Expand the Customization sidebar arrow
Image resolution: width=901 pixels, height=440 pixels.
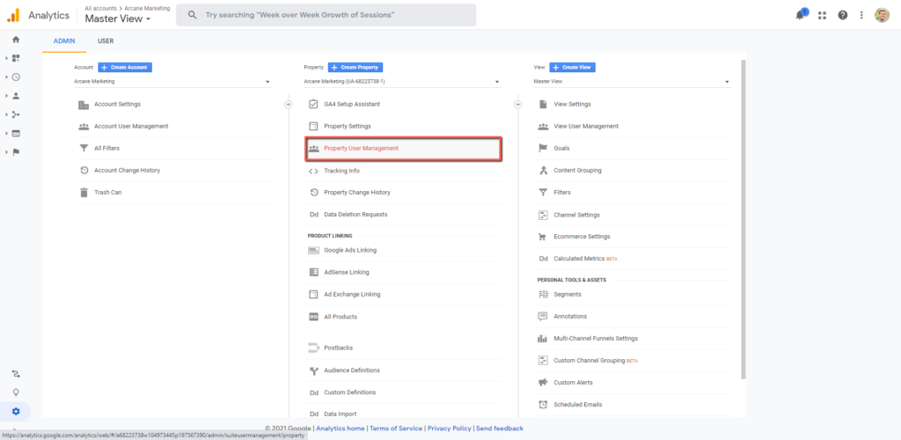pyautogui.click(x=7, y=58)
